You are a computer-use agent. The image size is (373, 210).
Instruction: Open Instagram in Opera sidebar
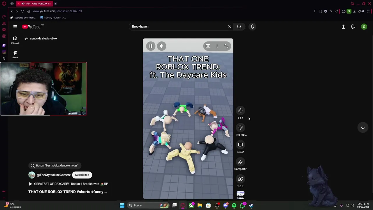pos(4,52)
